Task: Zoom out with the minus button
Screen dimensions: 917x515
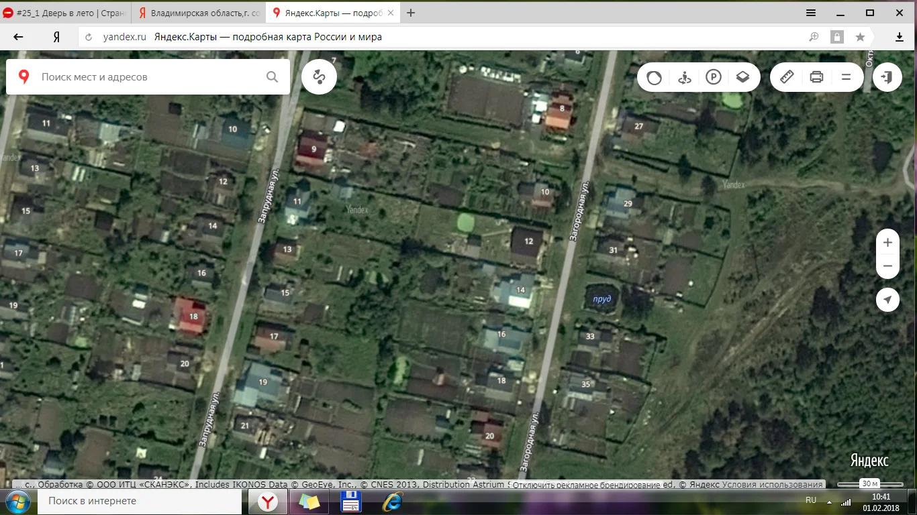Action: [x=887, y=266]
